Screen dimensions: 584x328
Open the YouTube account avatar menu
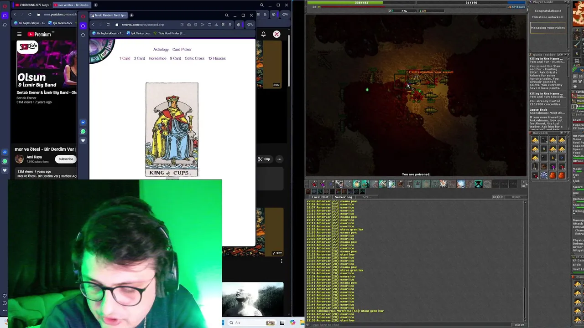(x=276, y=34)
